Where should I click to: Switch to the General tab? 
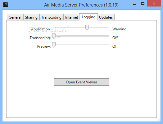pos(15,17)
